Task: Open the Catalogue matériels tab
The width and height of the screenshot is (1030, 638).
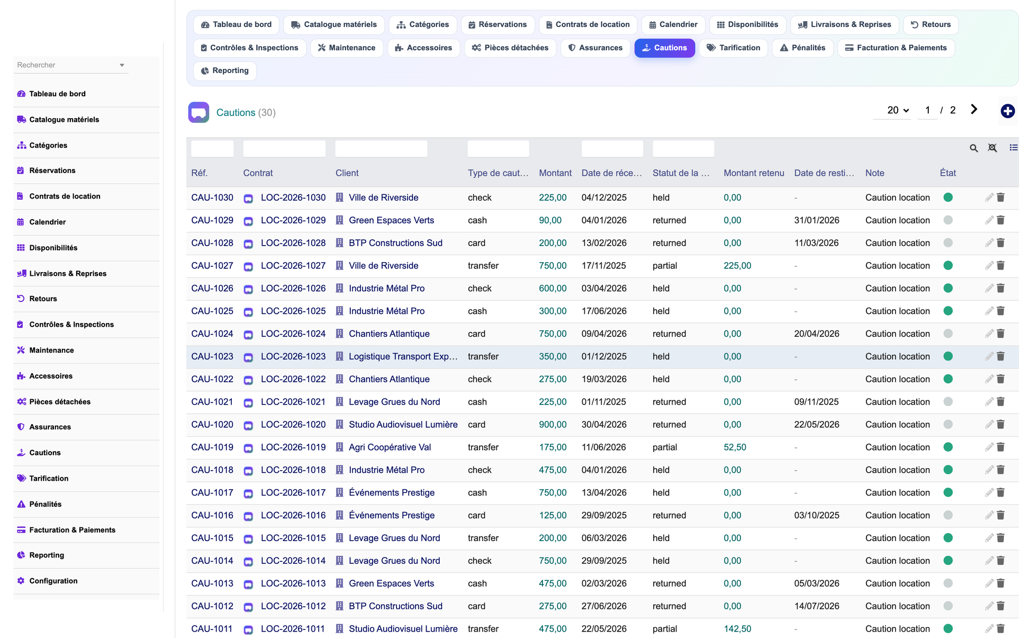Action: point(334,24)
